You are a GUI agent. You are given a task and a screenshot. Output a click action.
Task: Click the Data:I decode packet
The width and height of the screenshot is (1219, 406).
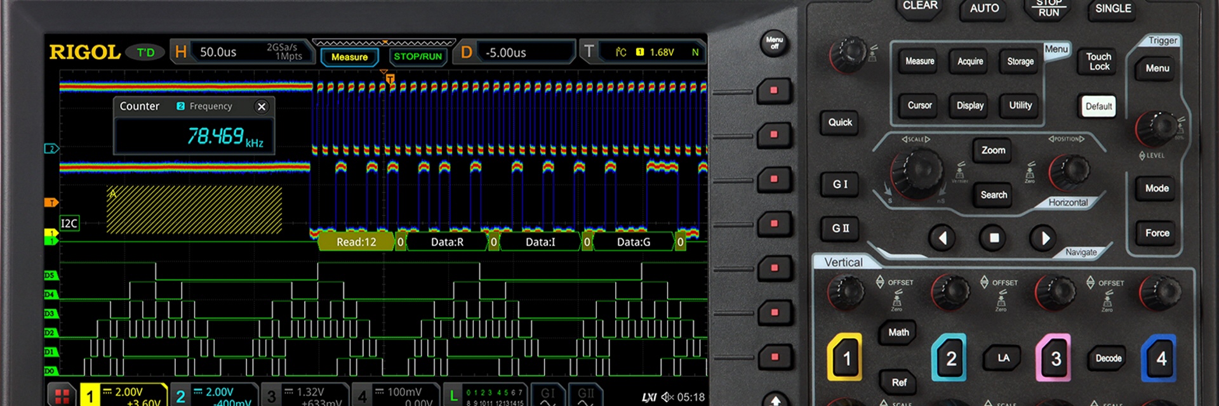coord(540,242)
